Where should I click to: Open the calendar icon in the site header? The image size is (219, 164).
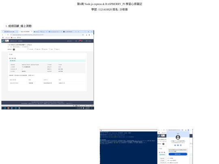[x=76, y=41]
